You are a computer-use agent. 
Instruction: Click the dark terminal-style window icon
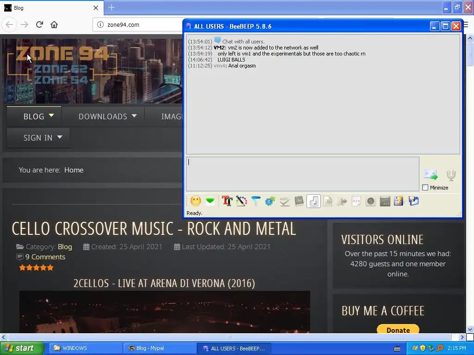point(385,201)
